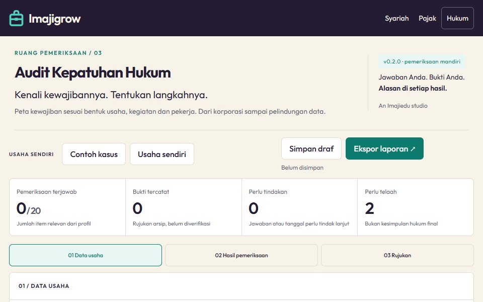The width and height of the screenshot is (483, 302).
Task: Choose the Usaha sendiri button
Action: click(x=162, y=154)
